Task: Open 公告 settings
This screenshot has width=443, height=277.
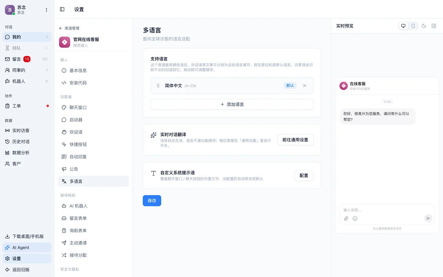Action: coord(93,169)
